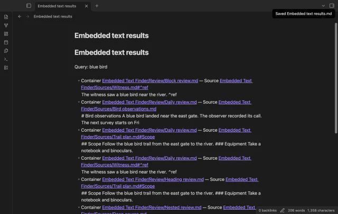The width and height of the screenshot is (338, 214).
Task: Click the vertical scrollbar thumb
Action: coord(336,78)
